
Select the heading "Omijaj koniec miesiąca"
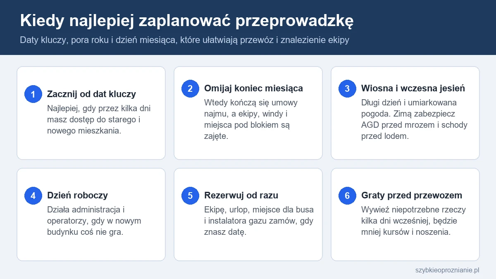253,88
